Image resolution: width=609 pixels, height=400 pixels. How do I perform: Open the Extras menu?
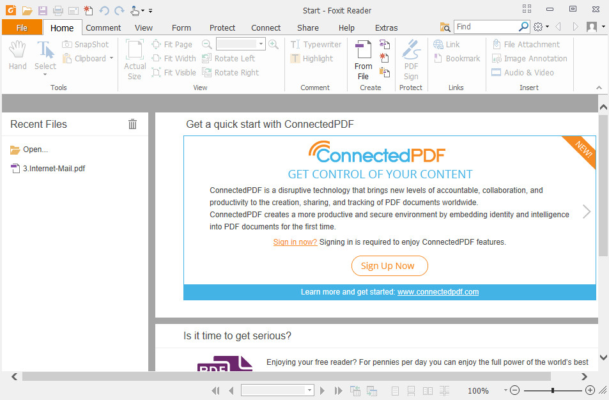tap(386, 27)
